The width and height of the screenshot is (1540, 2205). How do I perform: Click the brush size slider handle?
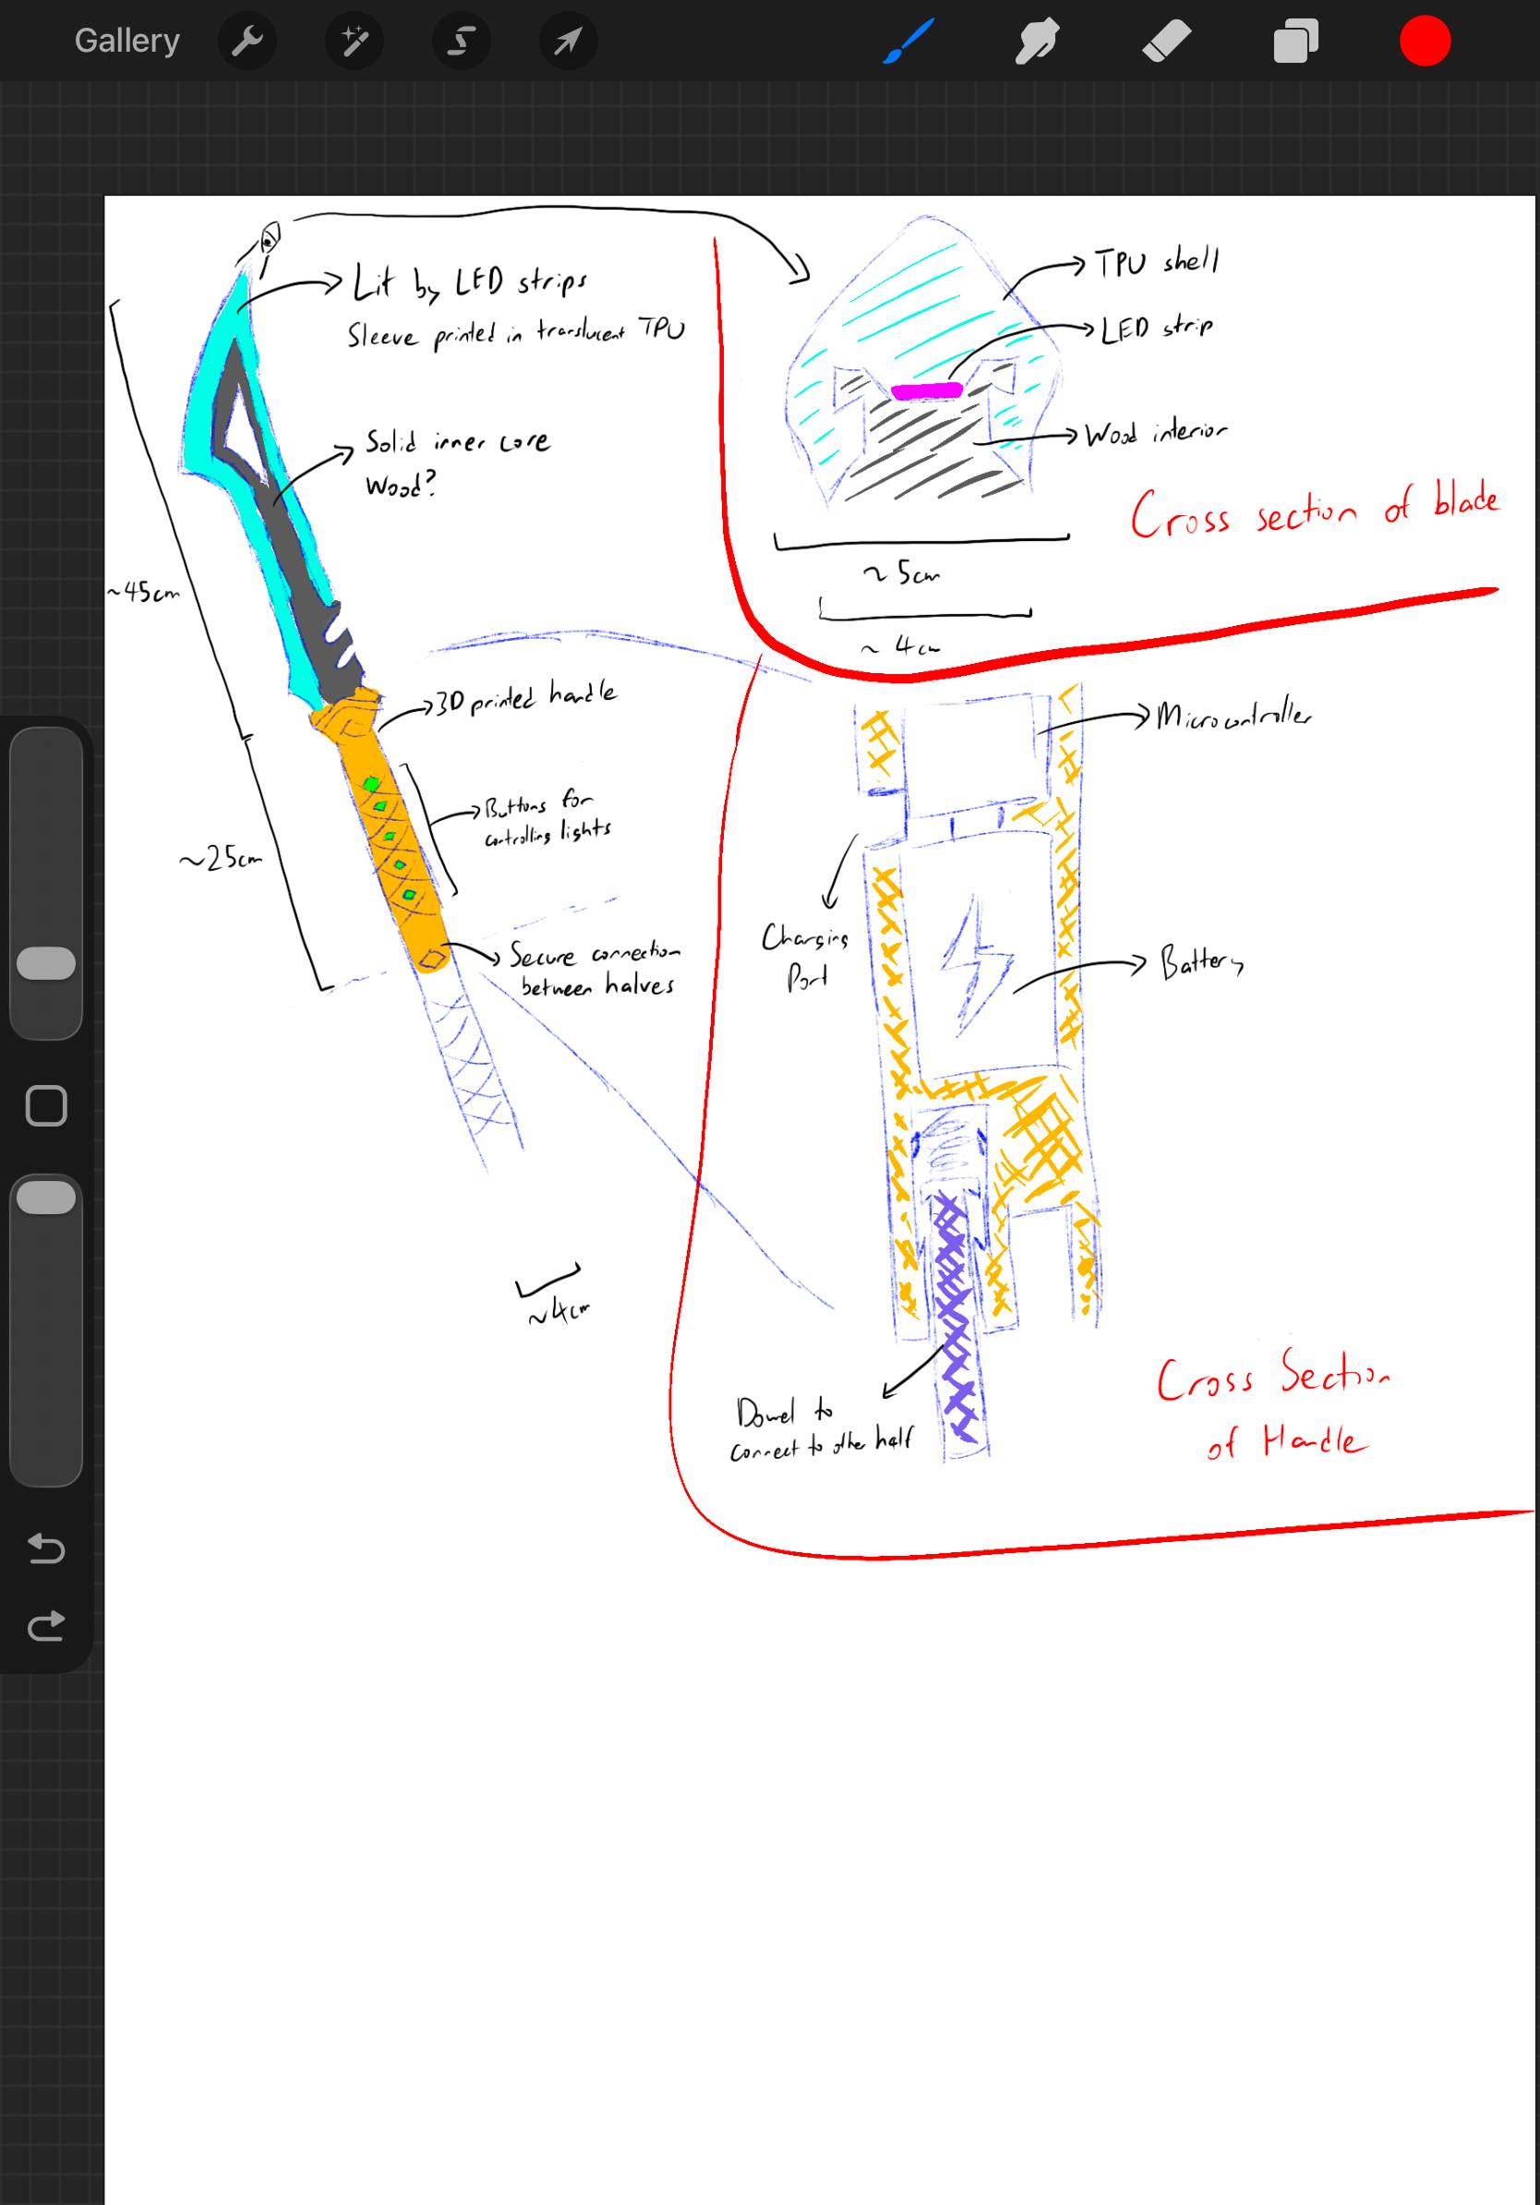tap(46, 963)
